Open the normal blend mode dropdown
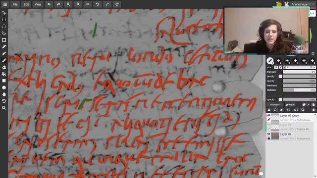The height and width of the screenshot is (178, 317). (x=275, y=105)
